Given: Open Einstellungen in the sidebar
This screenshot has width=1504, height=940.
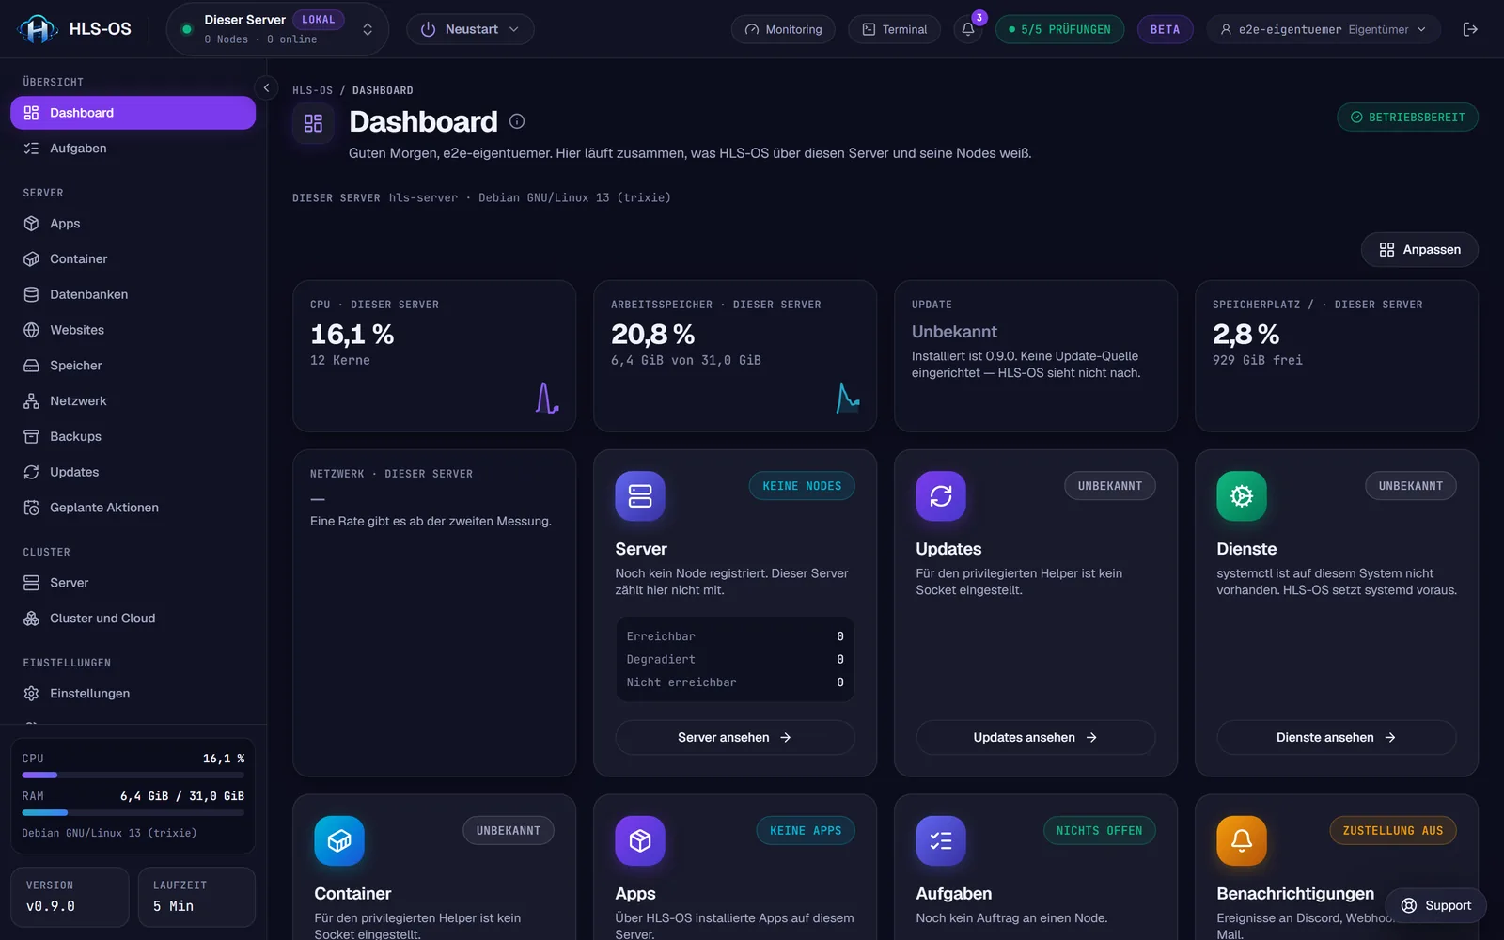Looking at the screenshot, I should click(133, 694).
